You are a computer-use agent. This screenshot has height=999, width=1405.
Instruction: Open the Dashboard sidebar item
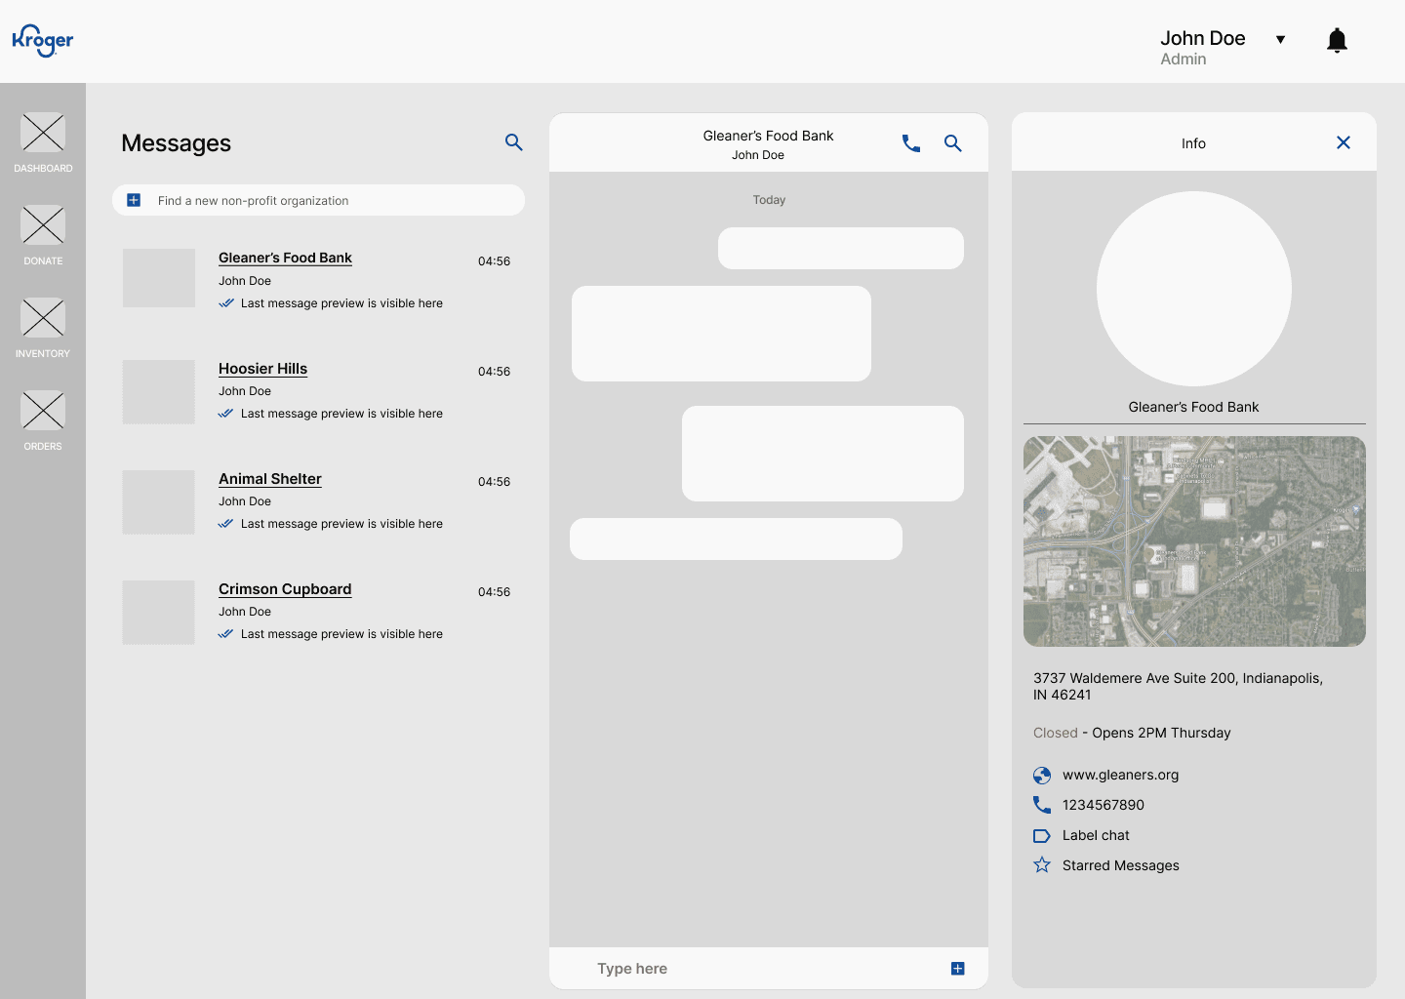pos(43,142)
